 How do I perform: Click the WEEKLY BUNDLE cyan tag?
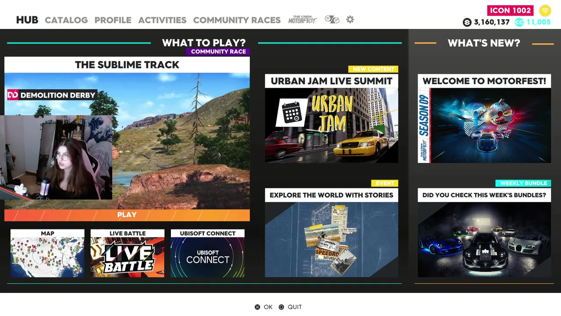[x=523, y=183]
